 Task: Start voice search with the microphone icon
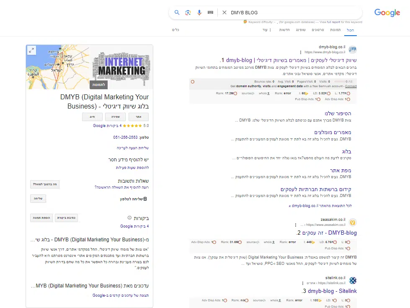coord(199,12)
